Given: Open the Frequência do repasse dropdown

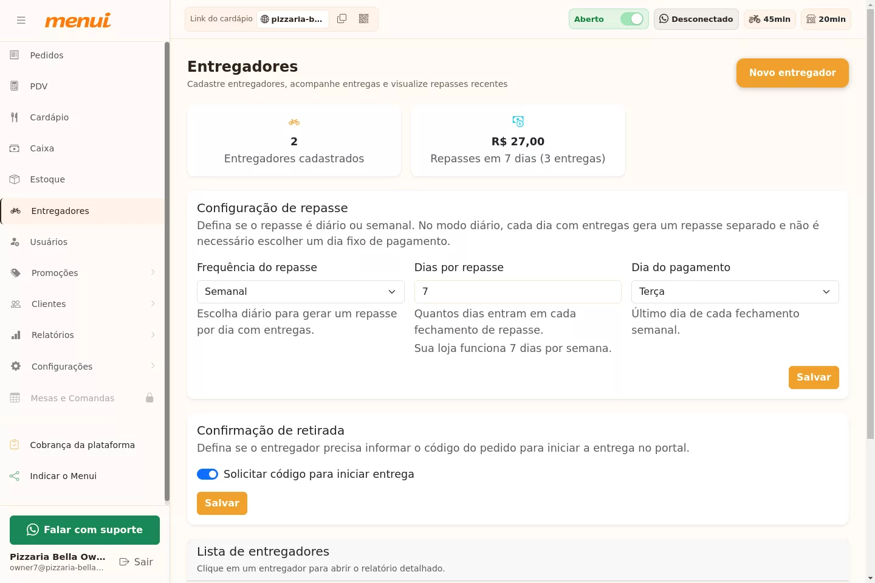Looking at the screenshot, I should pyautogui.click(x=301, y=292).
